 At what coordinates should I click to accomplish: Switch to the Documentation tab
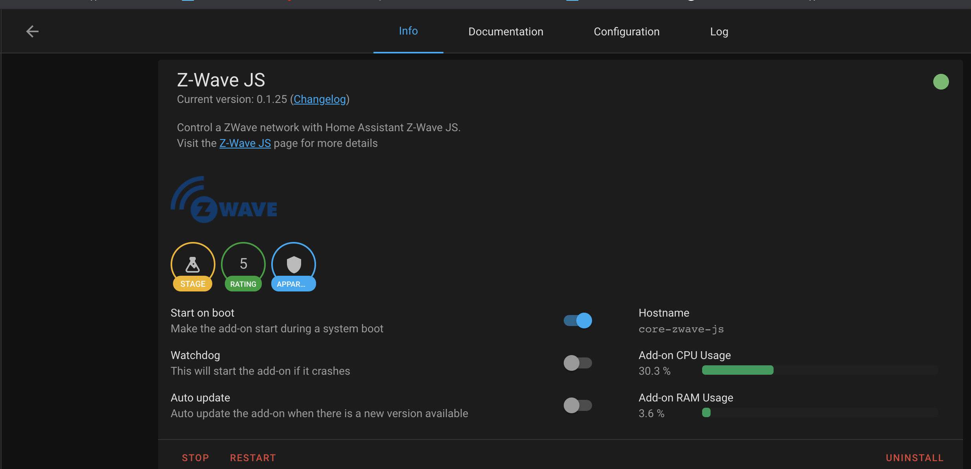coord(506,31)
